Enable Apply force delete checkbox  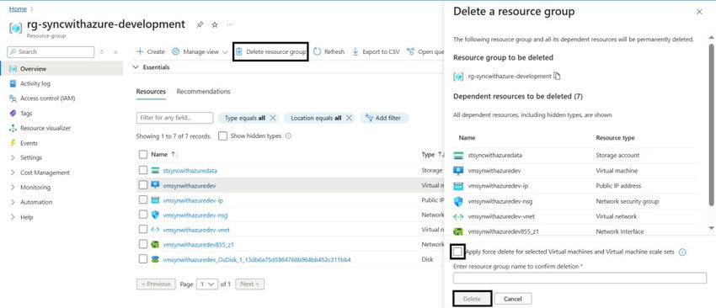coord(457,252)
